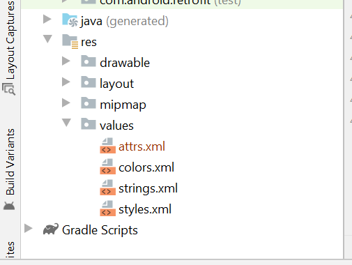352x265 pixels.
Task: Click the Gradle elephant icon
Action: click(x=51, y=229)
